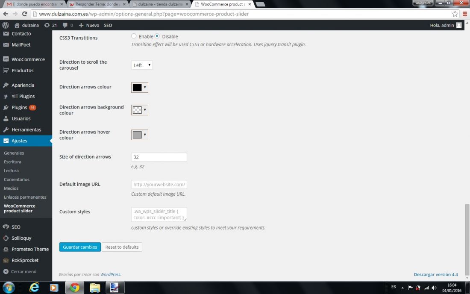Click the Apariencia paintbrush icon

tap(6, 85)
